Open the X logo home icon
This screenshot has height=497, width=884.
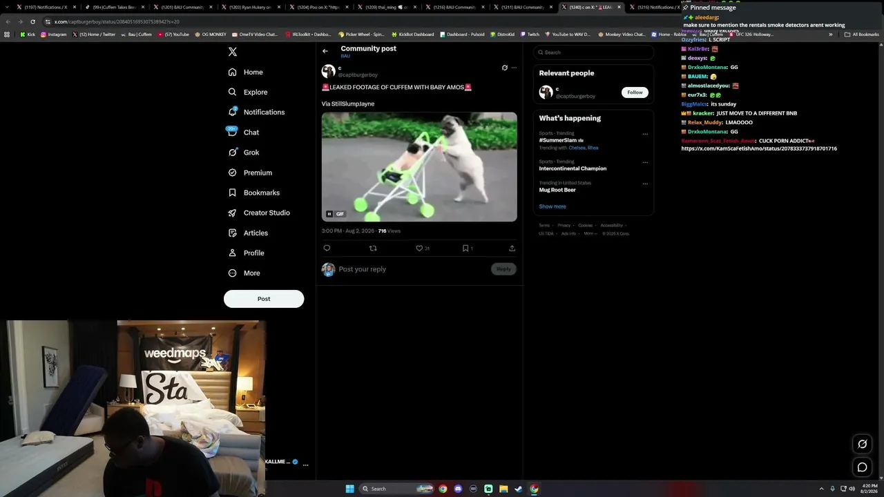point(233,52)
